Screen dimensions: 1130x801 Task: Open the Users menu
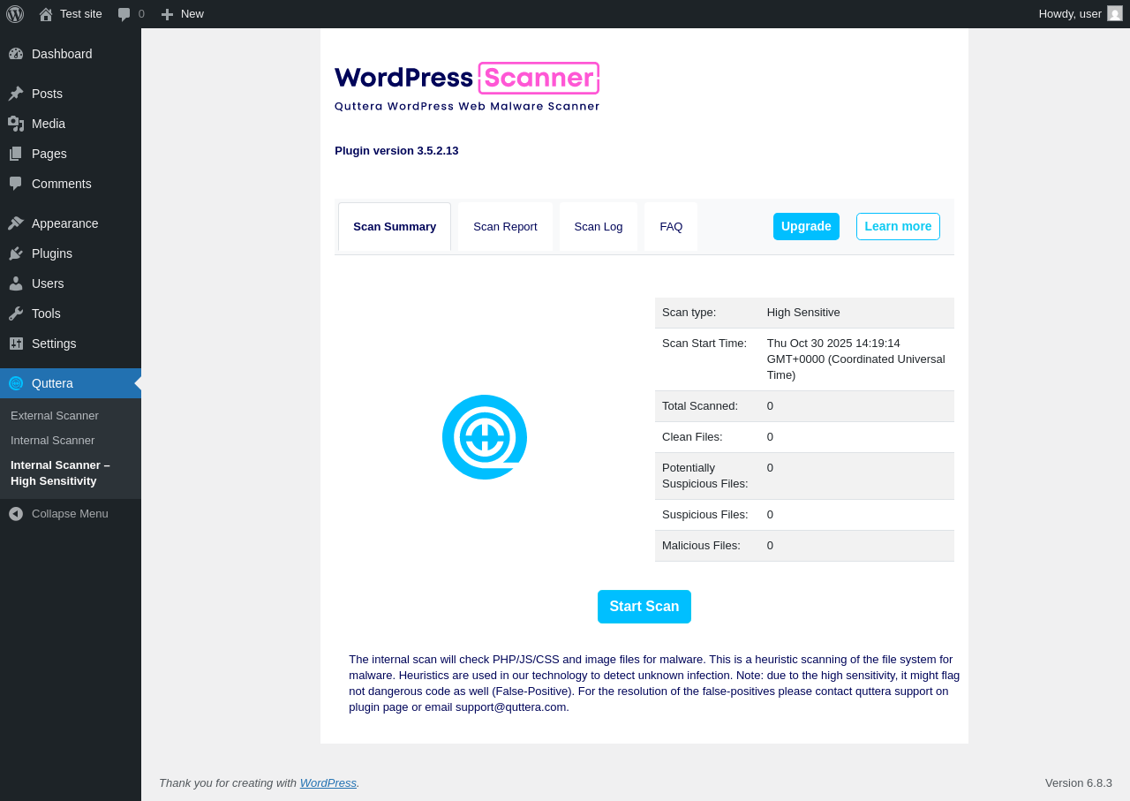pyautogui.click(x=48, y=283)
